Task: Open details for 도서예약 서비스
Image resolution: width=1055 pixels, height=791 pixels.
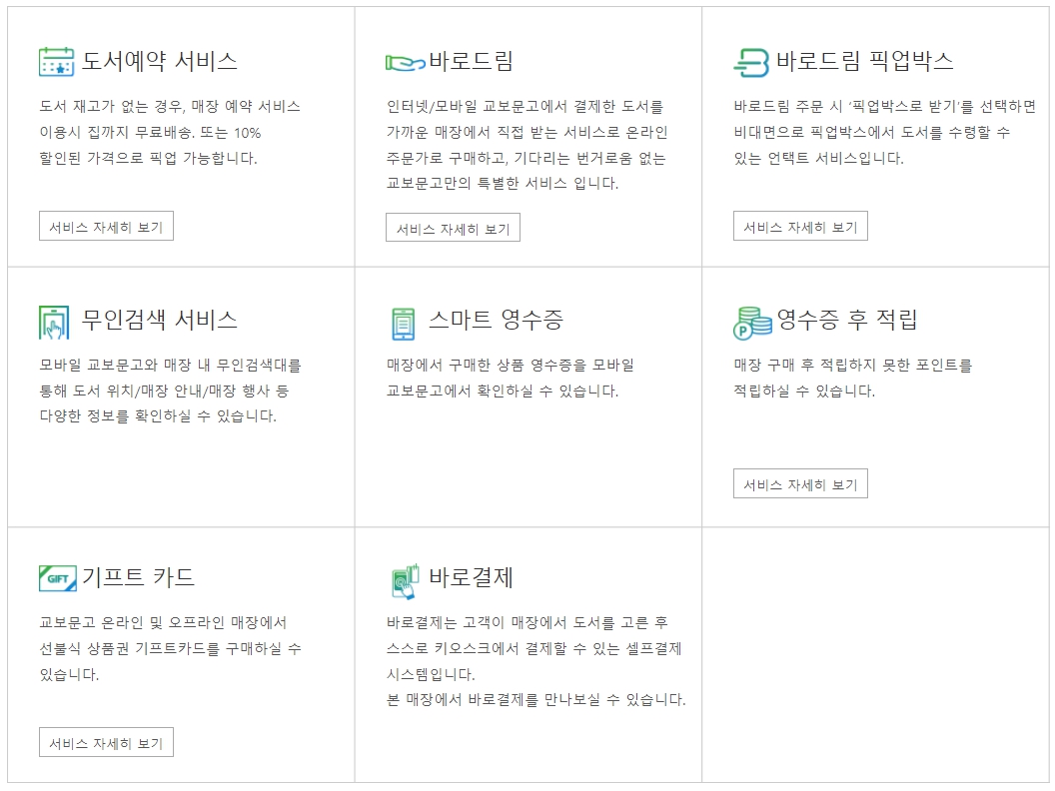Action: [108, 226]
